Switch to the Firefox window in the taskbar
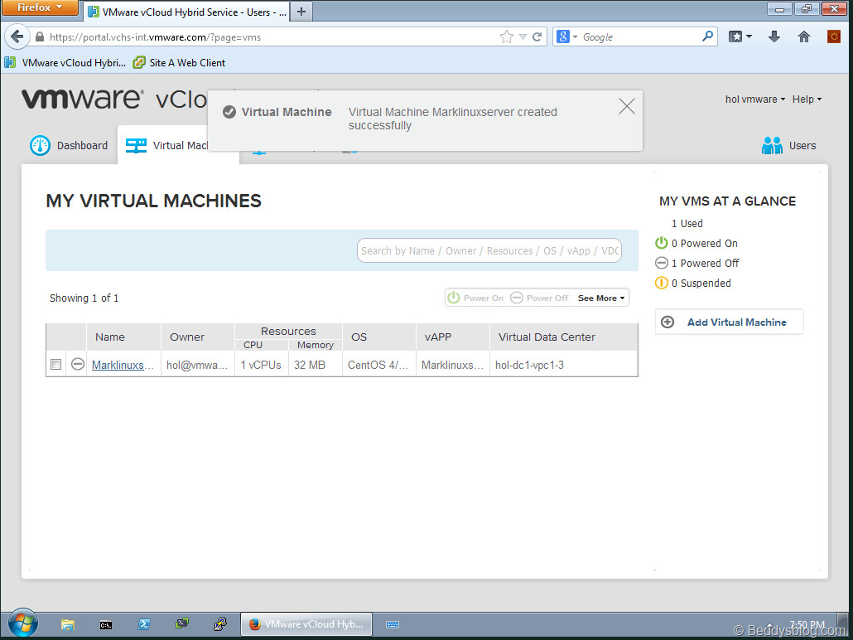 [x=306, y=624]
